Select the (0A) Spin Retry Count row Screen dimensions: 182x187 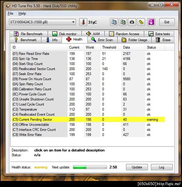coord(88,84)
